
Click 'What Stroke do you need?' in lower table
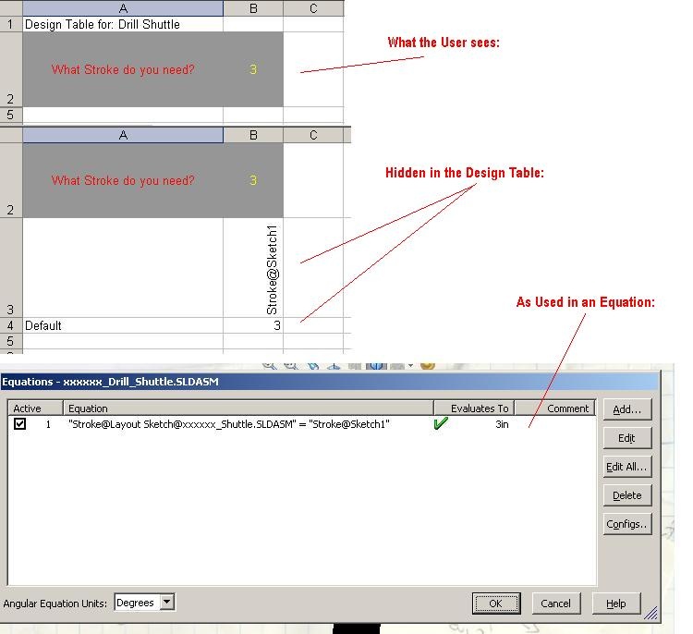click(123, 180)
